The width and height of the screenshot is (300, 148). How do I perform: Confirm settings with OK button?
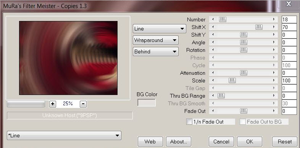[x=250, y=142]
